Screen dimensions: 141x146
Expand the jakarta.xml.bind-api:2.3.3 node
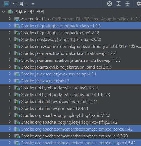coord(10,67)
